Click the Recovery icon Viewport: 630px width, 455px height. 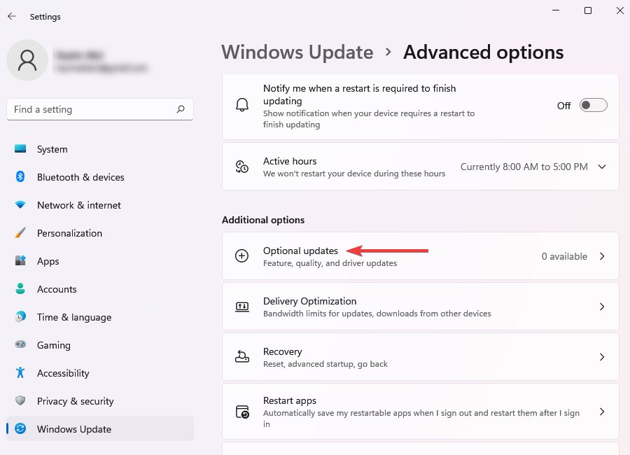(x=242, y=356)
